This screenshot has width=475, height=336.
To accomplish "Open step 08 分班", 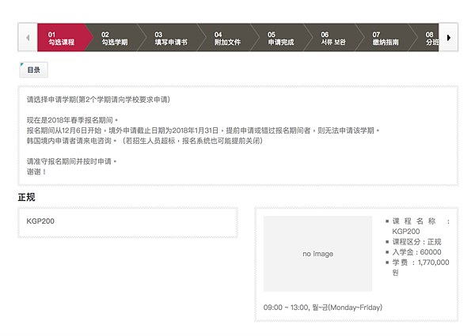I will click(x=431, y=38).
